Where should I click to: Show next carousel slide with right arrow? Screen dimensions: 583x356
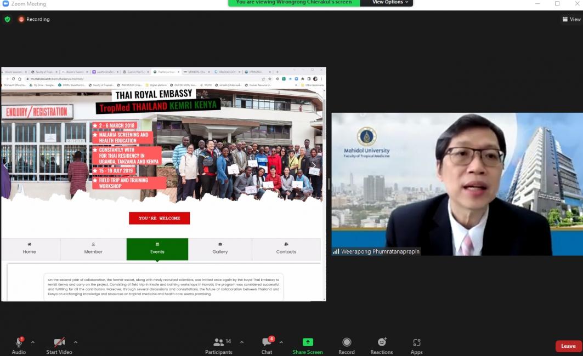(x=314, y=165)
